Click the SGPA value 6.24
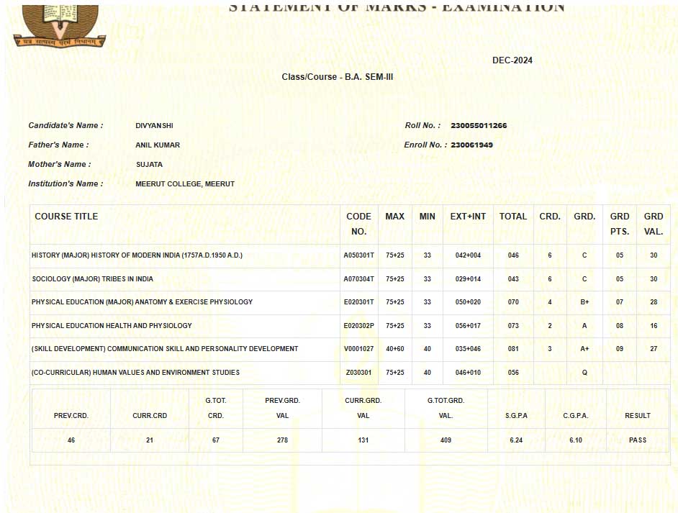Image resolution: width=678 pixels, height=513 pixels. click(516, 440)
